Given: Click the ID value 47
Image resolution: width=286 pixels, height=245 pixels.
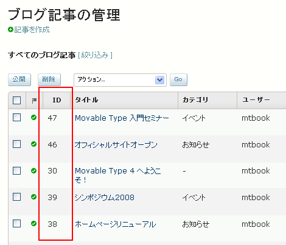Looking at the screenshot, I should click(52, 118).
